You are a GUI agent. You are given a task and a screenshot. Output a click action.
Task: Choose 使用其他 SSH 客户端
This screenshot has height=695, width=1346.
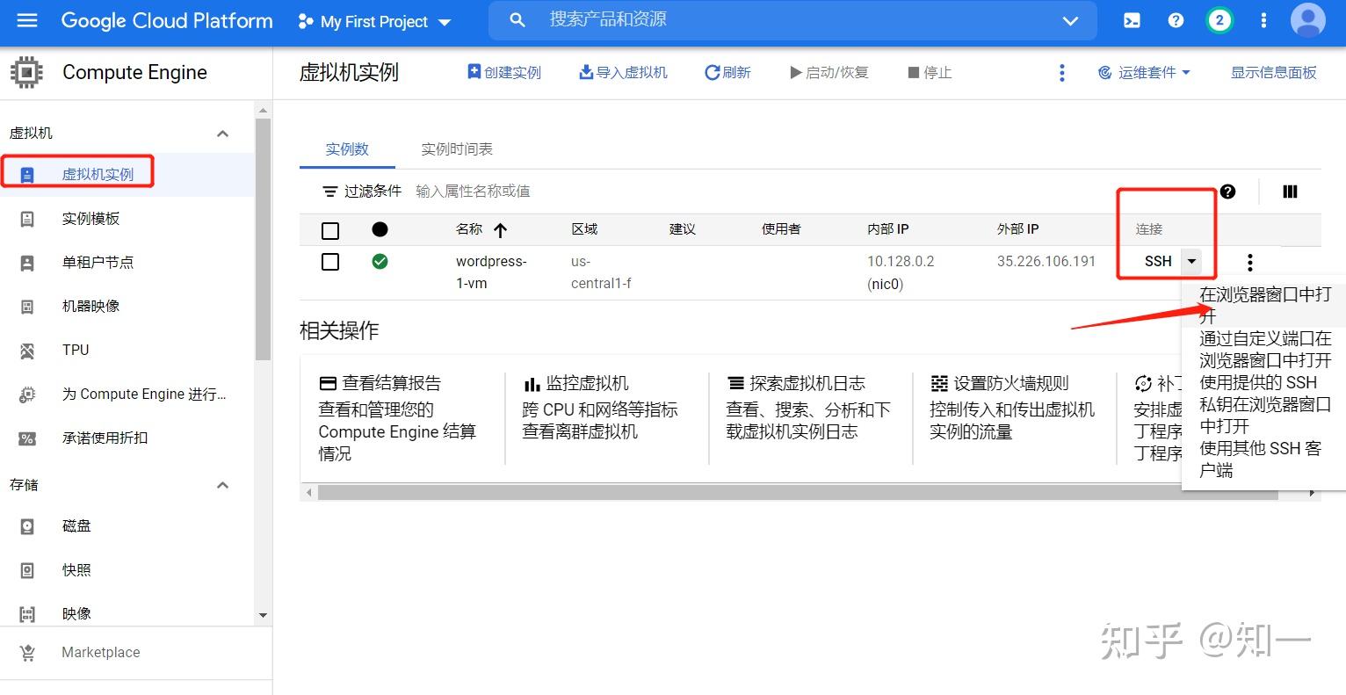(1265, 459)
